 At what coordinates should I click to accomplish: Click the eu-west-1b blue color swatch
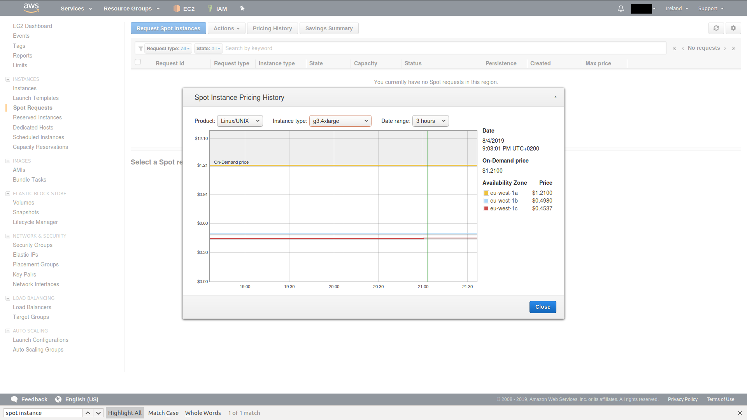486,201
